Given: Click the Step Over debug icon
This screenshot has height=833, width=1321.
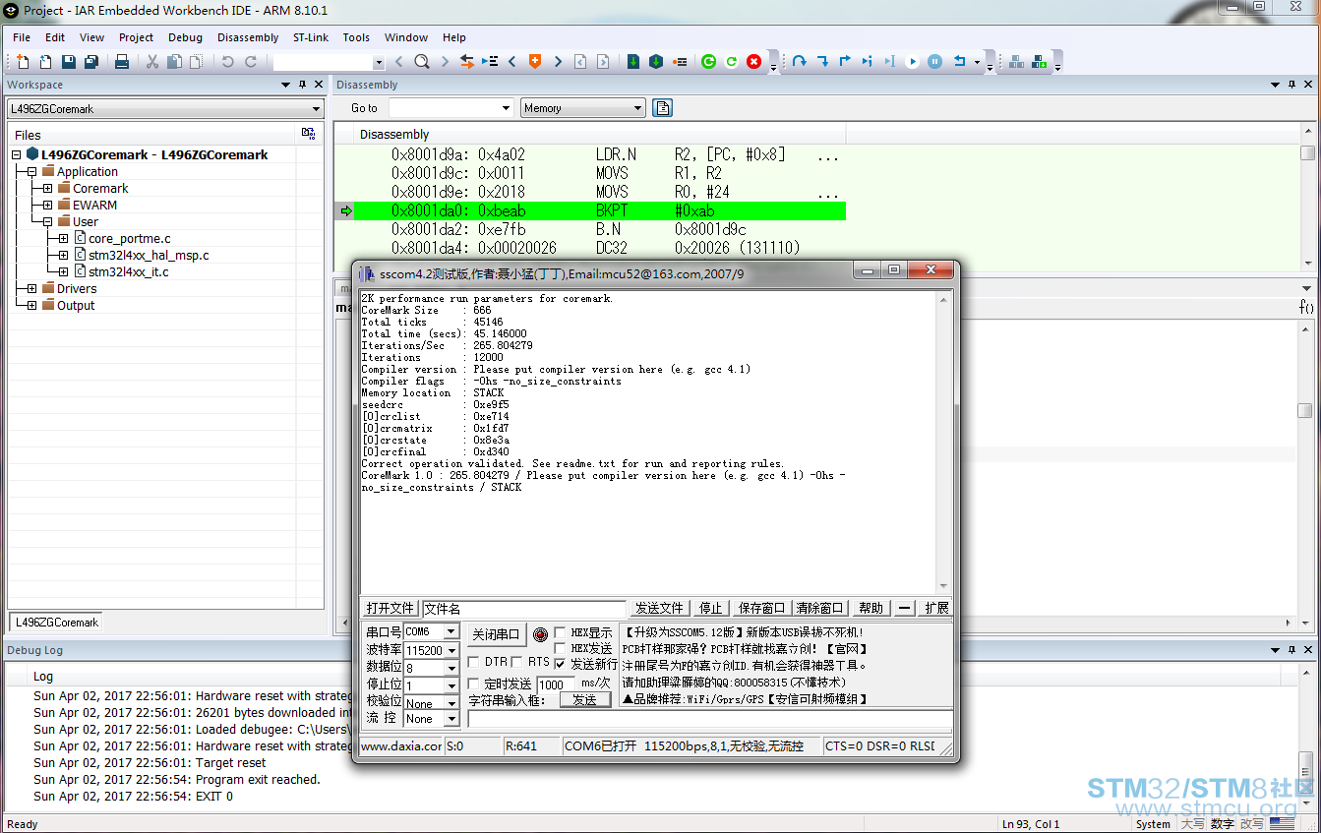Looking at the screenshot, I should [x=800, y=62].
